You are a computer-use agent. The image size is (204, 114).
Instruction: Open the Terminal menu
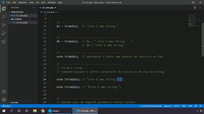[x=51, y=3]
